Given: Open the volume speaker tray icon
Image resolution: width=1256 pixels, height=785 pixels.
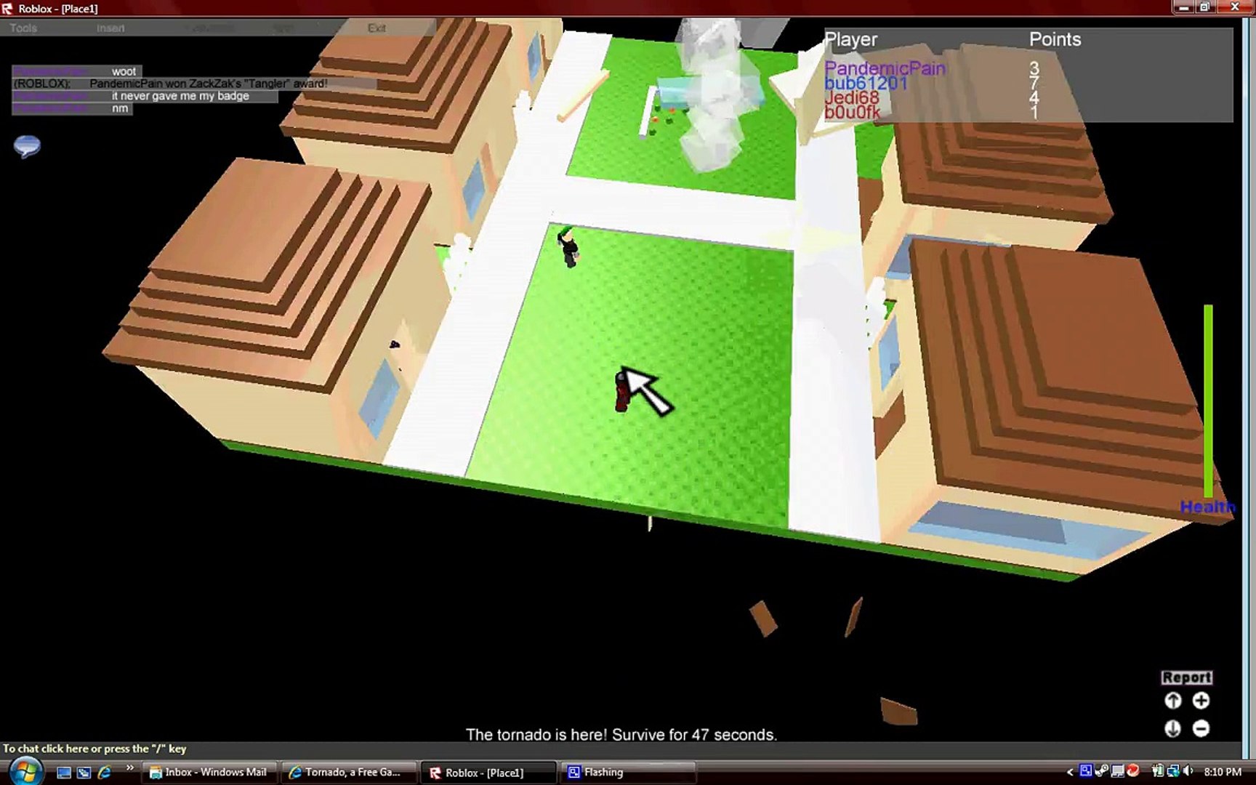Looking at the screenshot, I should [1188, 771].
